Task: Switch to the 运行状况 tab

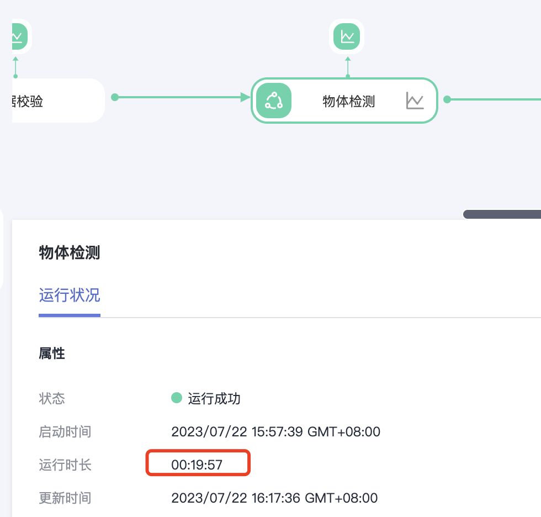Action: [70, 295]
